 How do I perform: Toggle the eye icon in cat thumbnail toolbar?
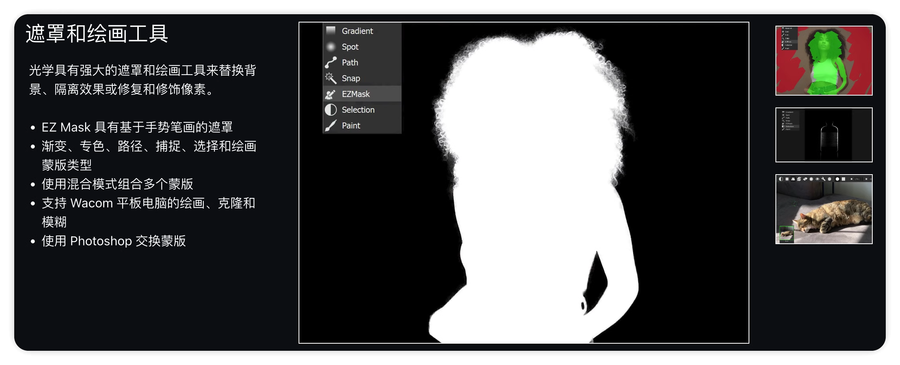[817, 179]
